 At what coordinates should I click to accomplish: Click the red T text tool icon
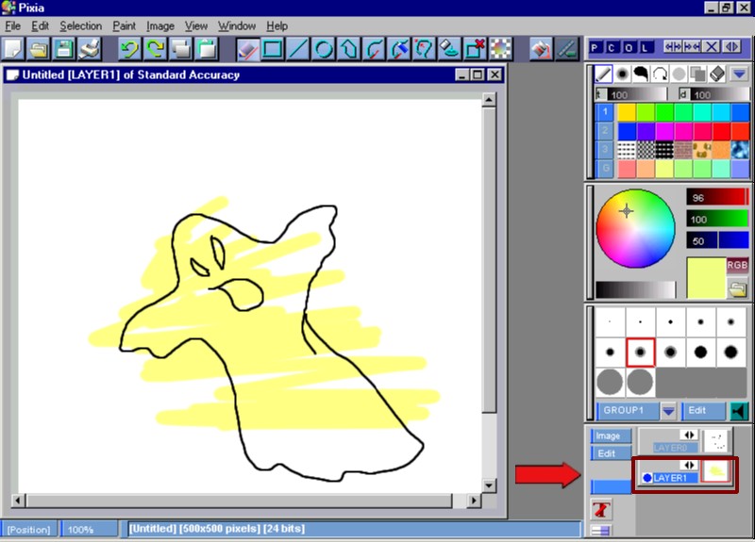coord(600,510)
